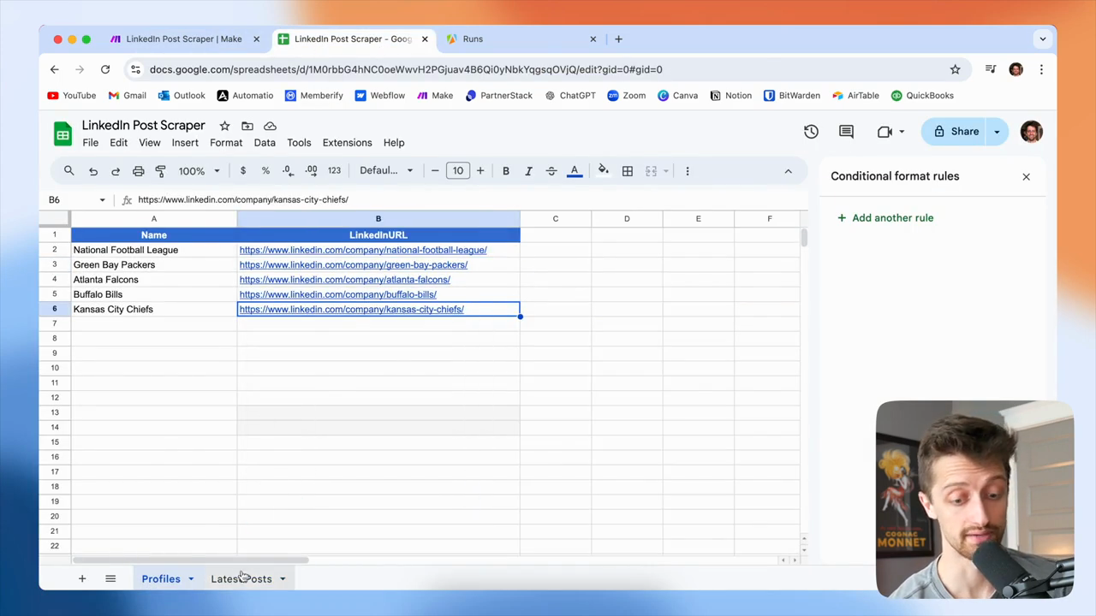The width and height of the screenshot is (1096, 616).
Task: Format as currency with dollar icon
Action: [243, 171]
